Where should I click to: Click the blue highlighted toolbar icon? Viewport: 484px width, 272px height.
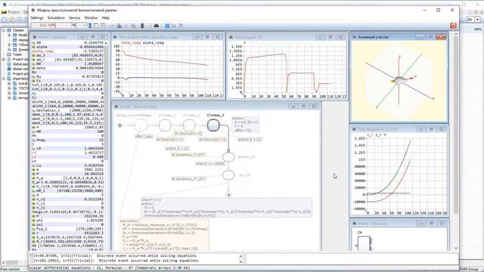click(167, 26)
